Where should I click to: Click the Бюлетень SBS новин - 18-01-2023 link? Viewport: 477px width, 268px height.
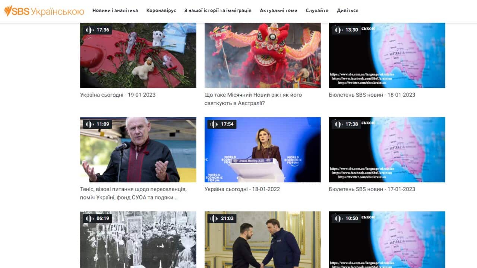(371, 95)
